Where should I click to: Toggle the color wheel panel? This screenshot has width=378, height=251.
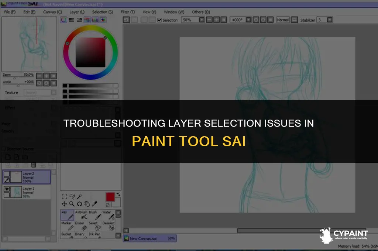(x=63, y=20)
